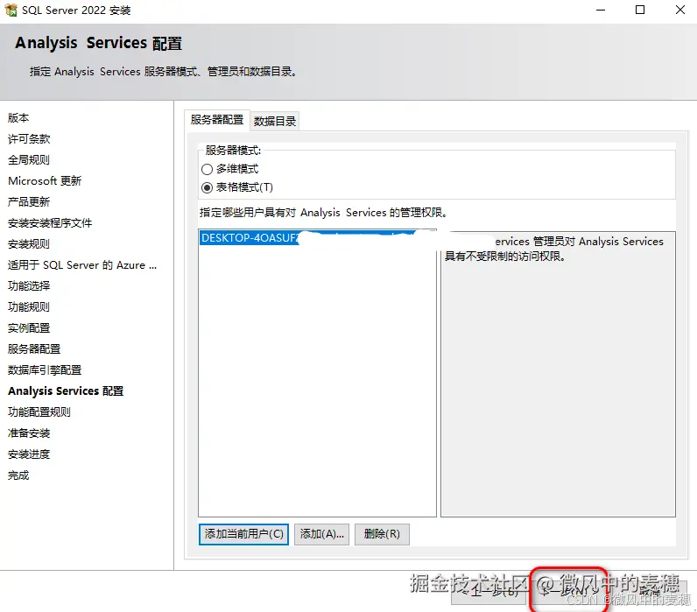Proceed with the 下一步(N) button
The image size is (697, 612).
point(569,591)
